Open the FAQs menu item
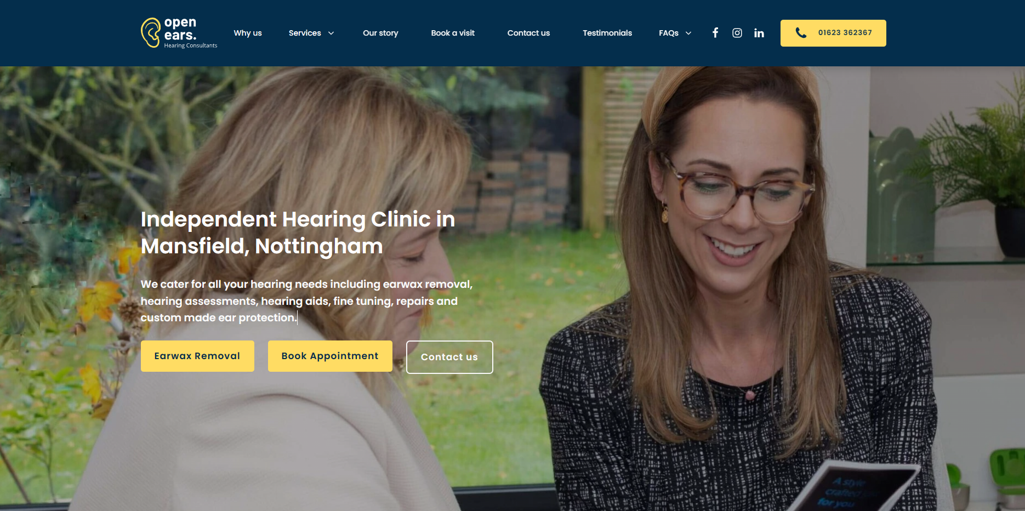 click(669, 33)
